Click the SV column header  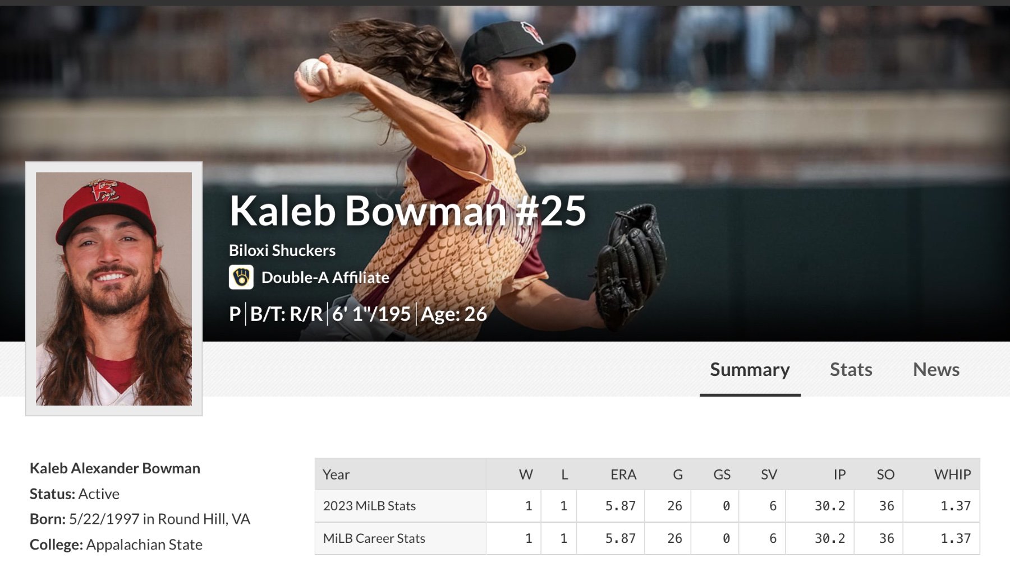click(769, 474)
